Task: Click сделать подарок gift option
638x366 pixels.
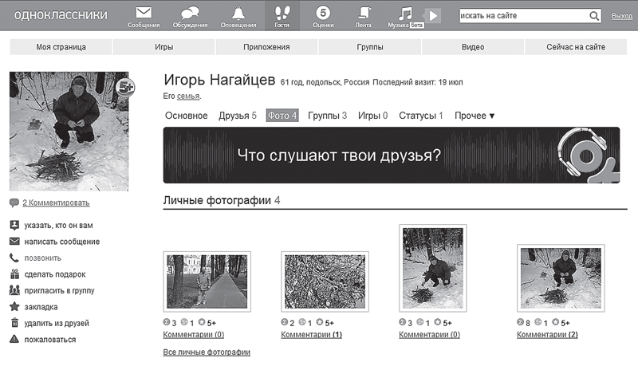Action: coord(56,274)
